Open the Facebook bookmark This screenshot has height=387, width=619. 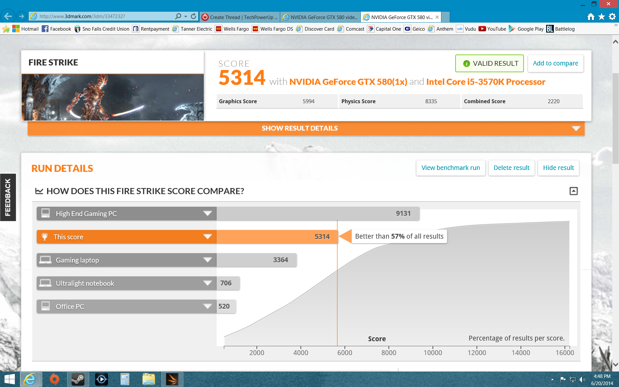pos(56,29)
